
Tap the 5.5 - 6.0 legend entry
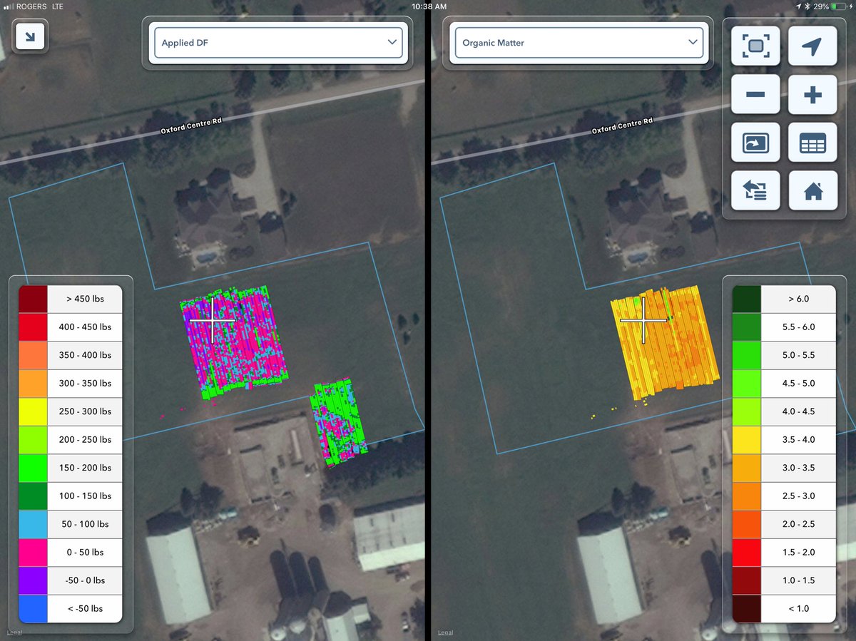point(784,327)
